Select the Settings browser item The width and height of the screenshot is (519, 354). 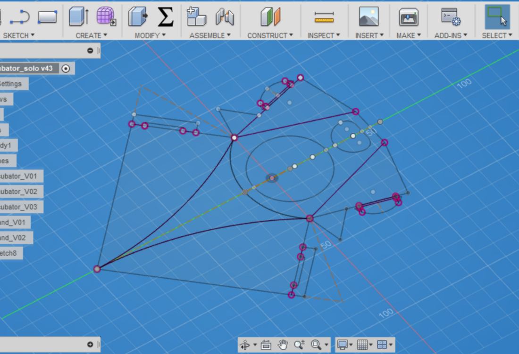14,83
